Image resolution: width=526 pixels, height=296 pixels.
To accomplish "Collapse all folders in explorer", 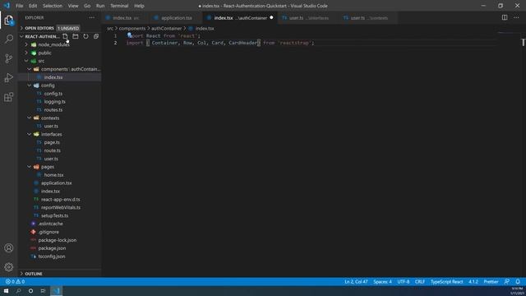I will [x=96, y=36].
